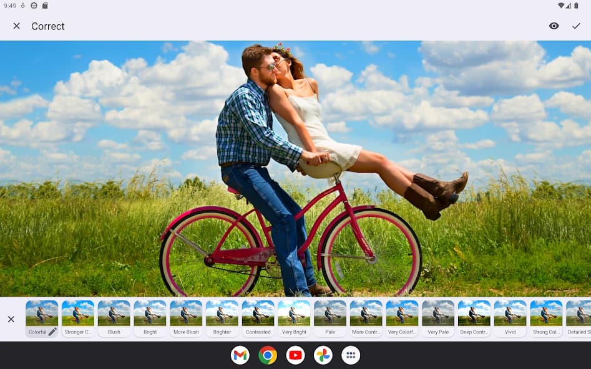Apply the Very Pale filter
Image resolution: width=591 pixels, height=369 pixels.
(x=438, y=317)
